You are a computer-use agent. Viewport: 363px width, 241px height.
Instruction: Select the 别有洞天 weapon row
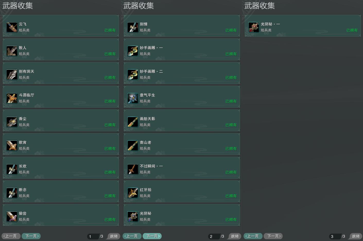pyautogui.click(x=61, y=73)
